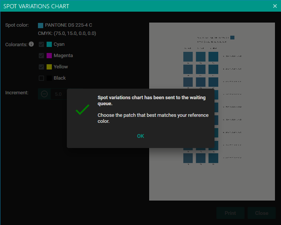Click the magenta color square icon
Viewport: 281px width, 225px height.
click(x=49, y=56)
